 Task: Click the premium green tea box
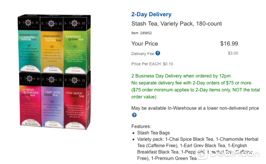[x=75, y=44]
